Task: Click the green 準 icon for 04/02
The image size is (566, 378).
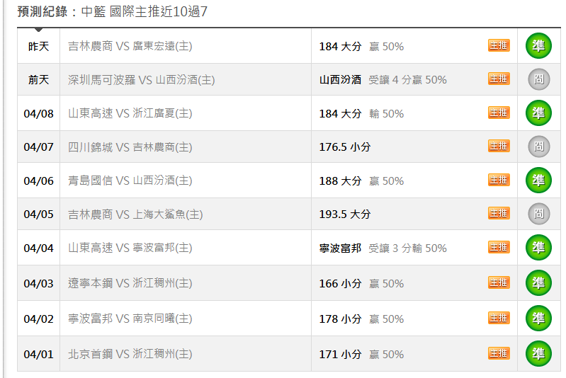Action: click(538, 319)
